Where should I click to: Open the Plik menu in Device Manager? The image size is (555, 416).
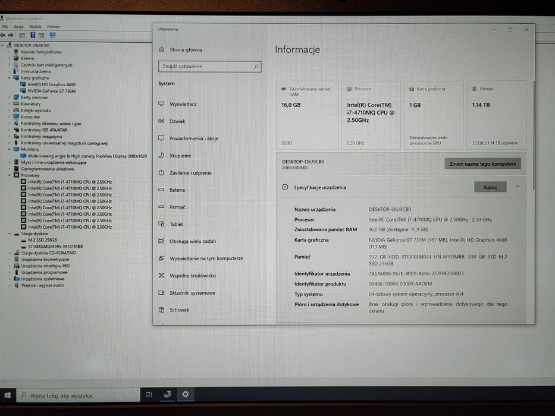click(5, 27)
